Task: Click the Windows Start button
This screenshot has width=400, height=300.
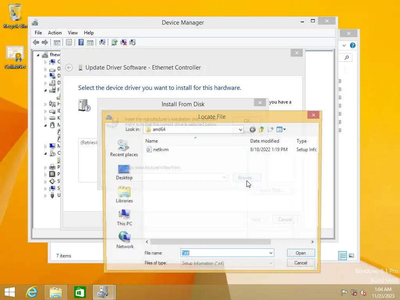Action: pos(10,292)
